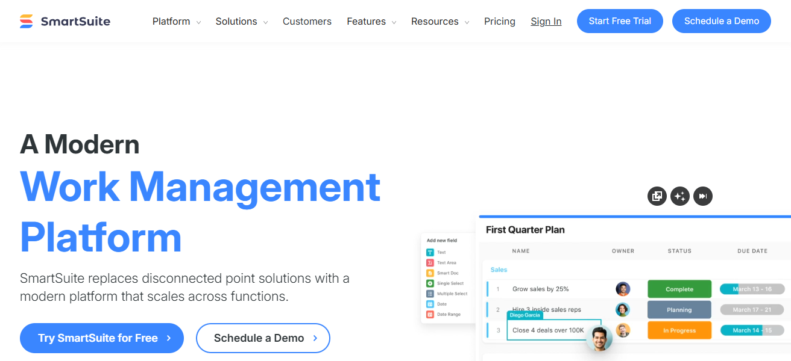This screenshot has height=361, width=791.
Task: Open the Customers page
Action: coord(307,21)
